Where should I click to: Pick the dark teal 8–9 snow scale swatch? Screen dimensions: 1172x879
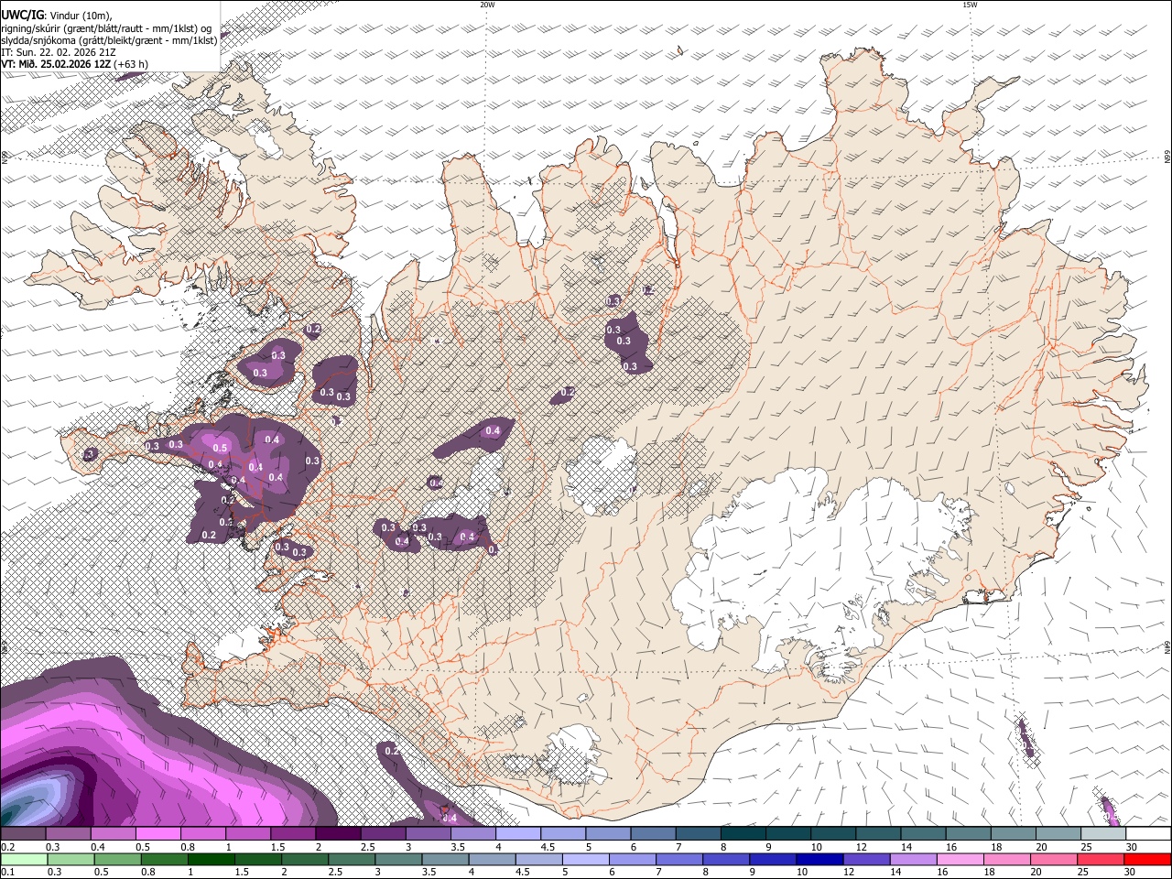pyautogui.click(x=743, y=834)
